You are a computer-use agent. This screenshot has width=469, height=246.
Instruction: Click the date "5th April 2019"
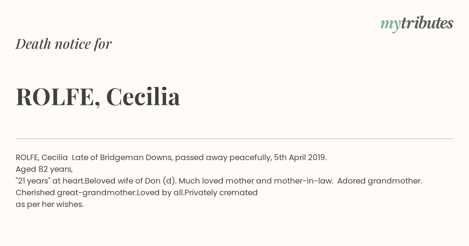coord(300,157)
